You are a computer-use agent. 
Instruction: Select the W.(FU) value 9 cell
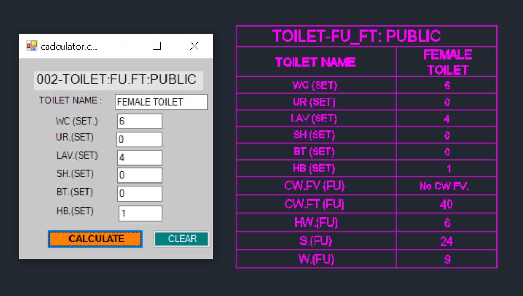click(446, 259)
